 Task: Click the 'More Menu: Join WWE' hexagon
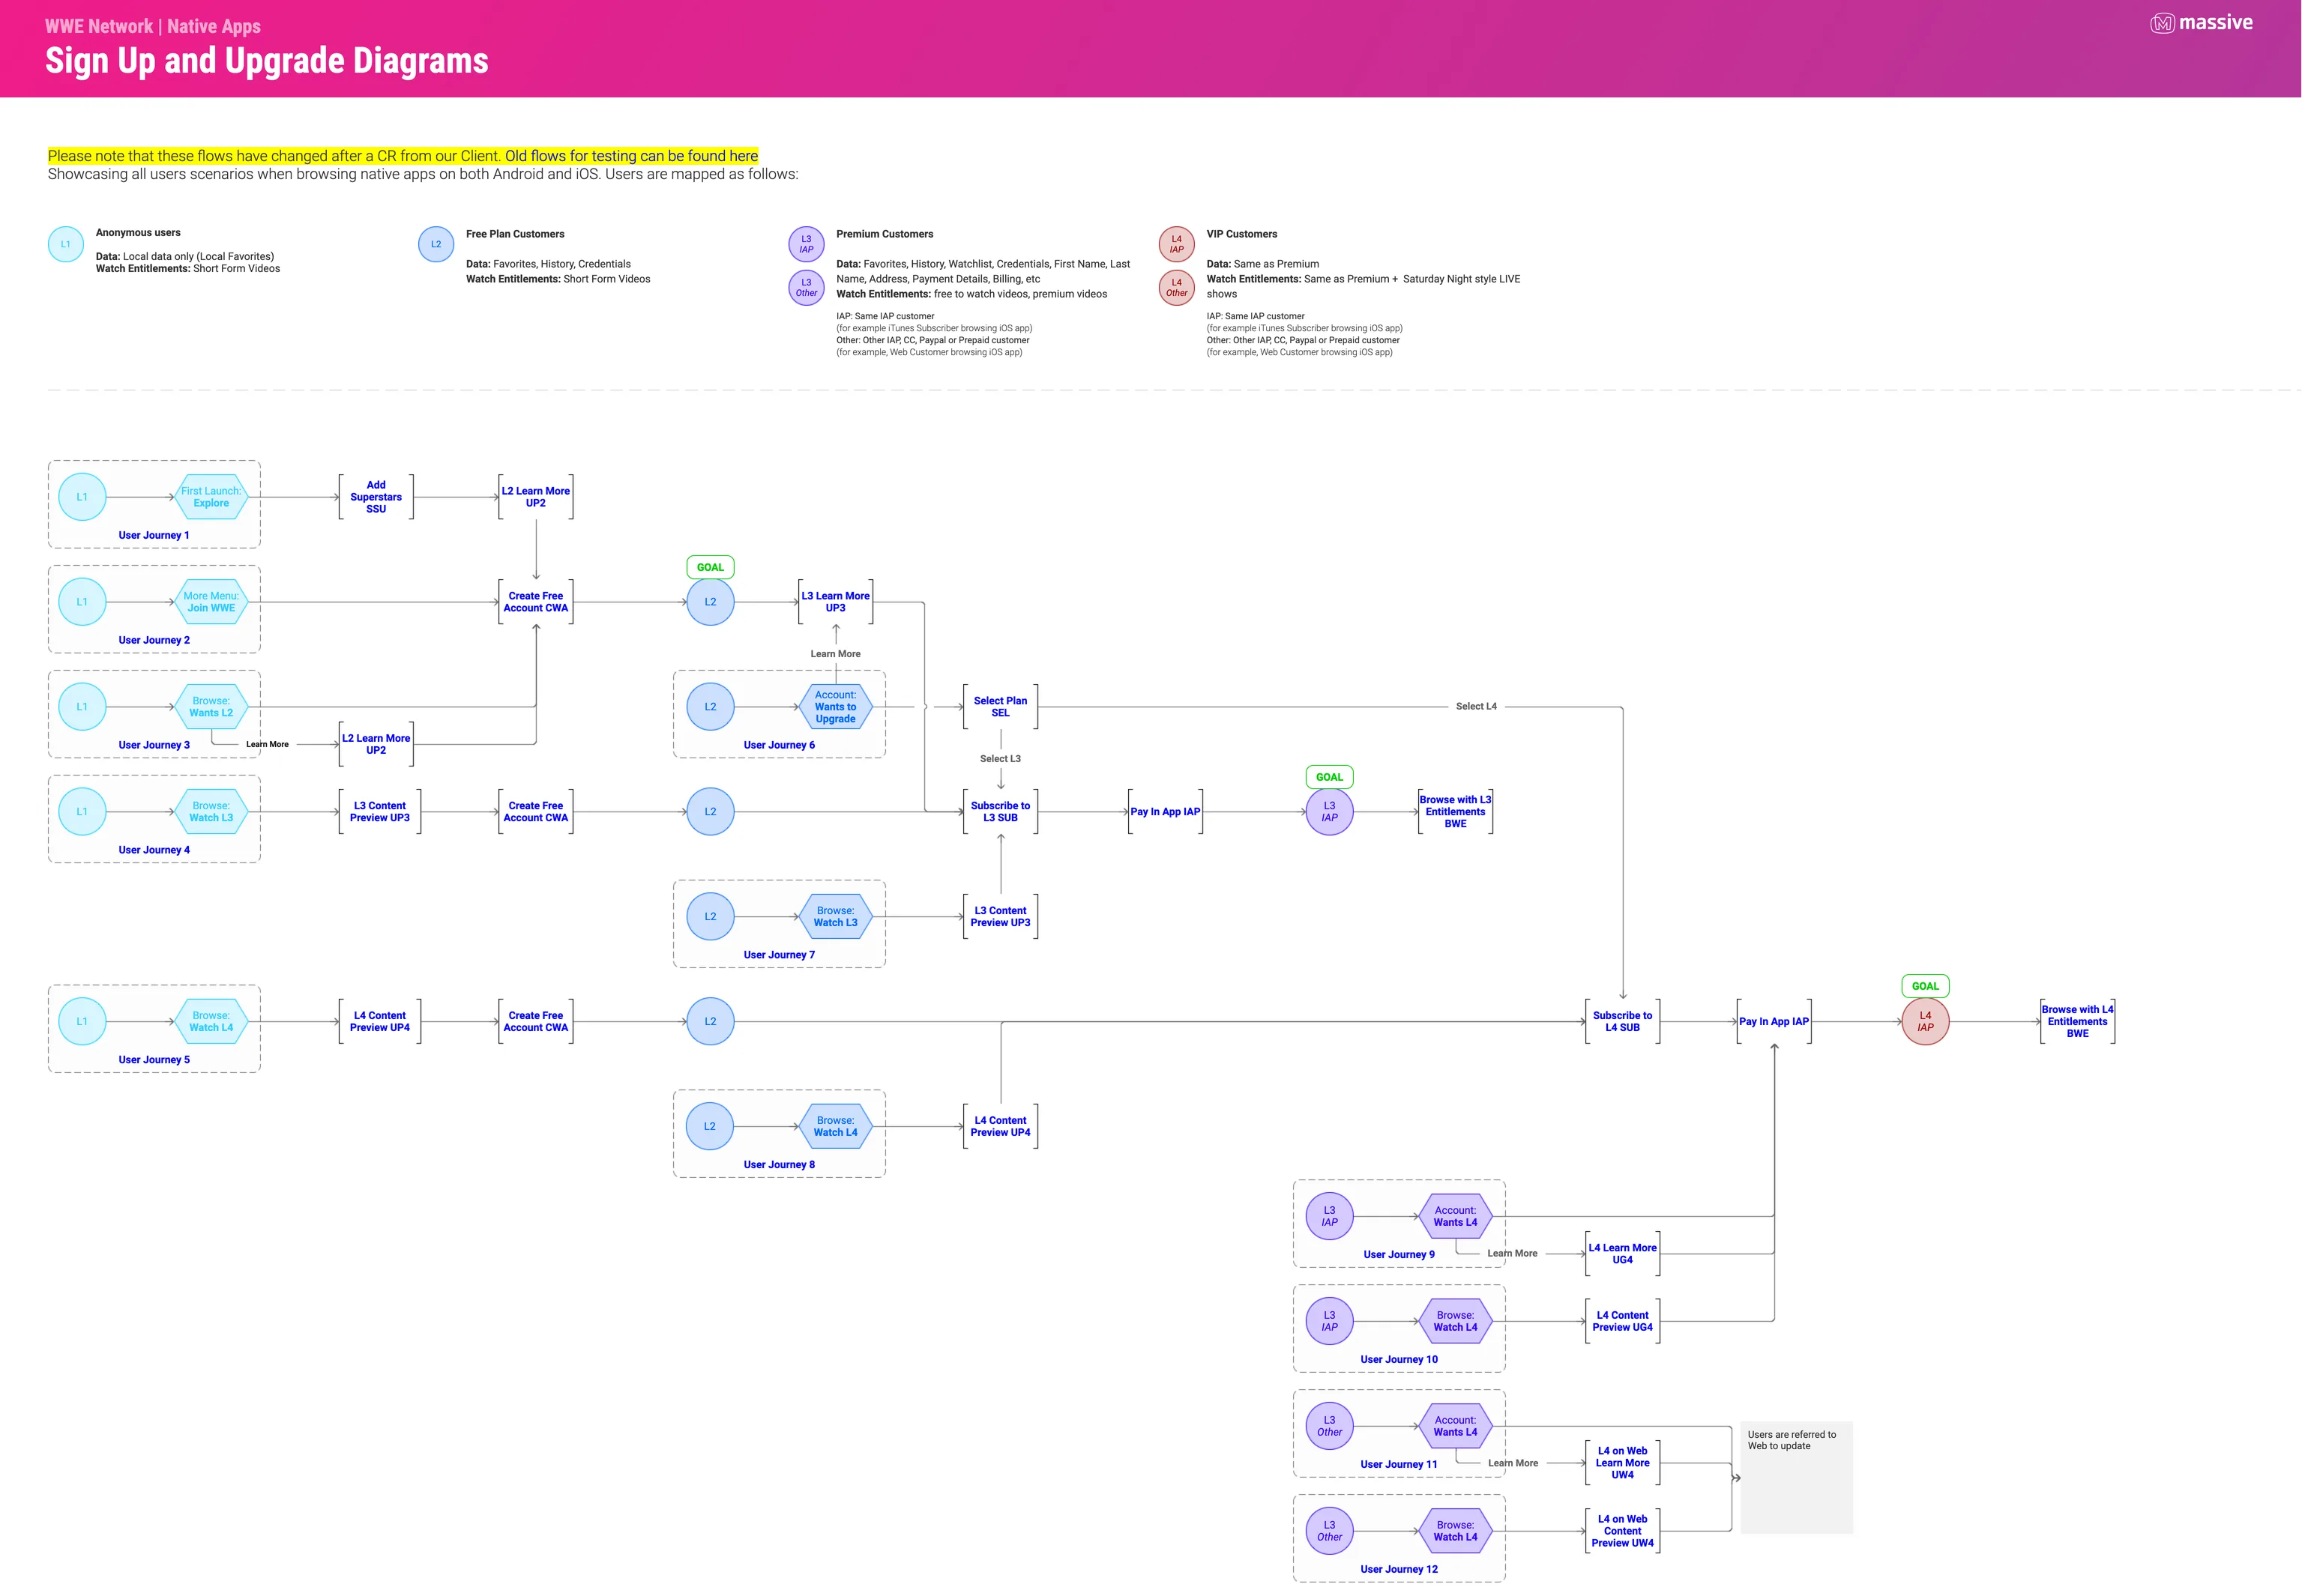(x=211, y=602)
